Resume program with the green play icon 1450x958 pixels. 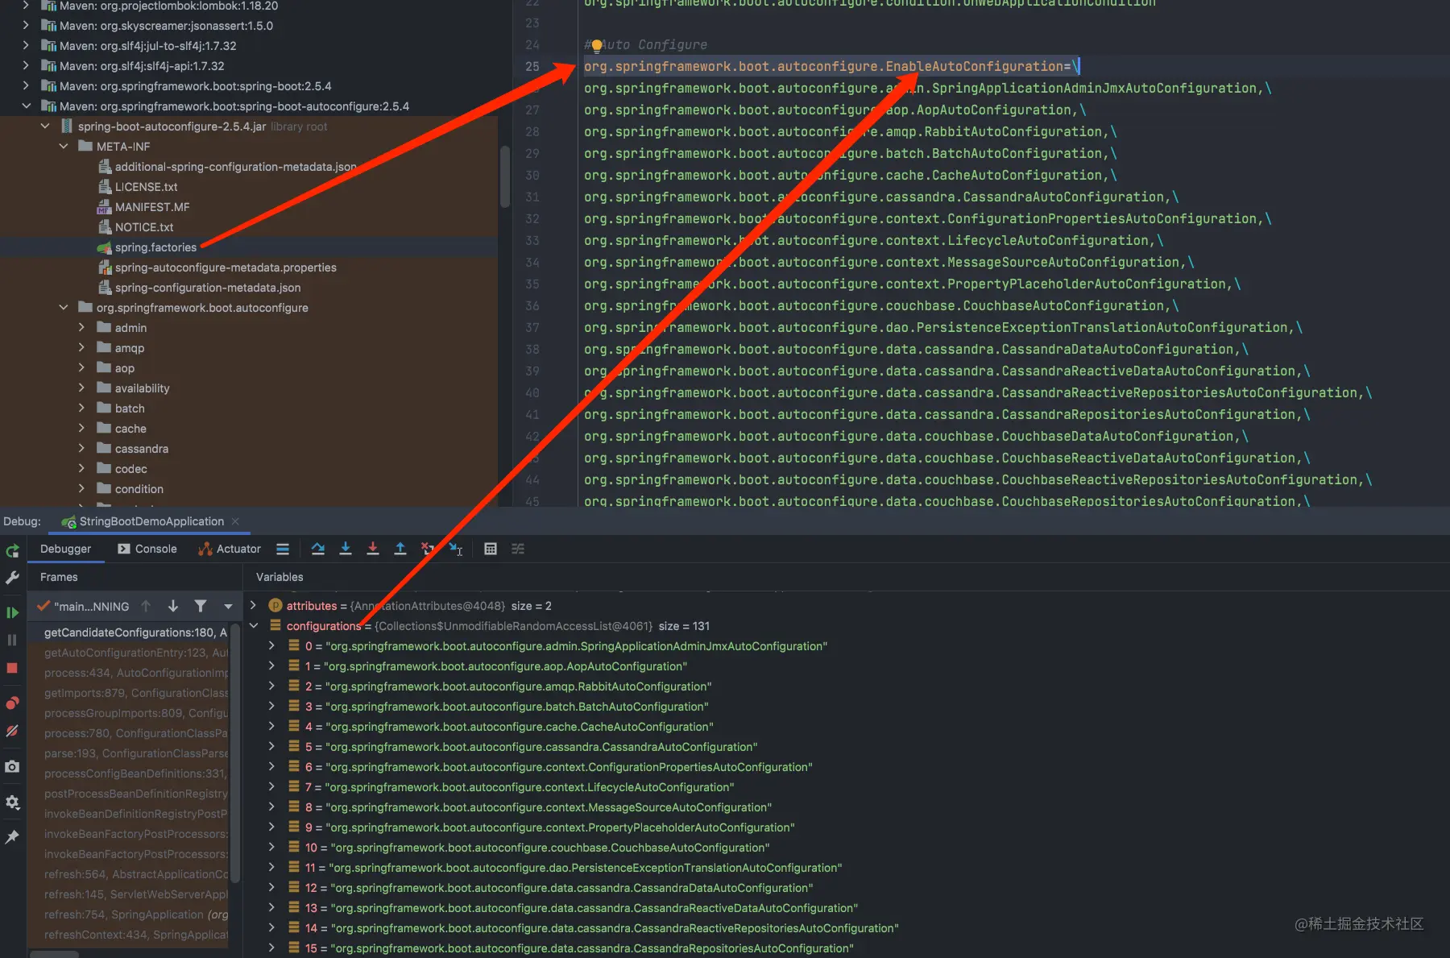(x=12, y=612)
